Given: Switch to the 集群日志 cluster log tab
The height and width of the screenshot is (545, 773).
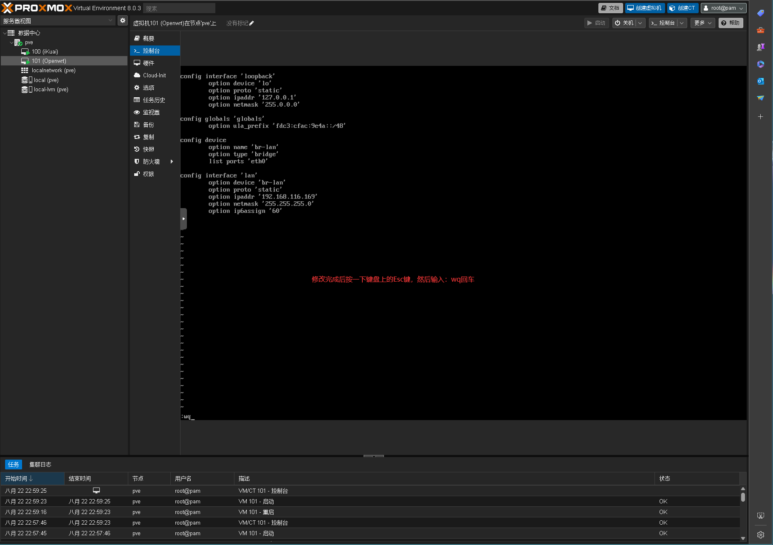Looking at the screenshot, I should pyautogui.click(x=40, y=464).
